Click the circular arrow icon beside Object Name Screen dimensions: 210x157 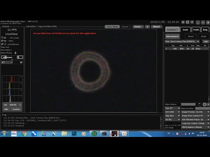tap(200, 105)
